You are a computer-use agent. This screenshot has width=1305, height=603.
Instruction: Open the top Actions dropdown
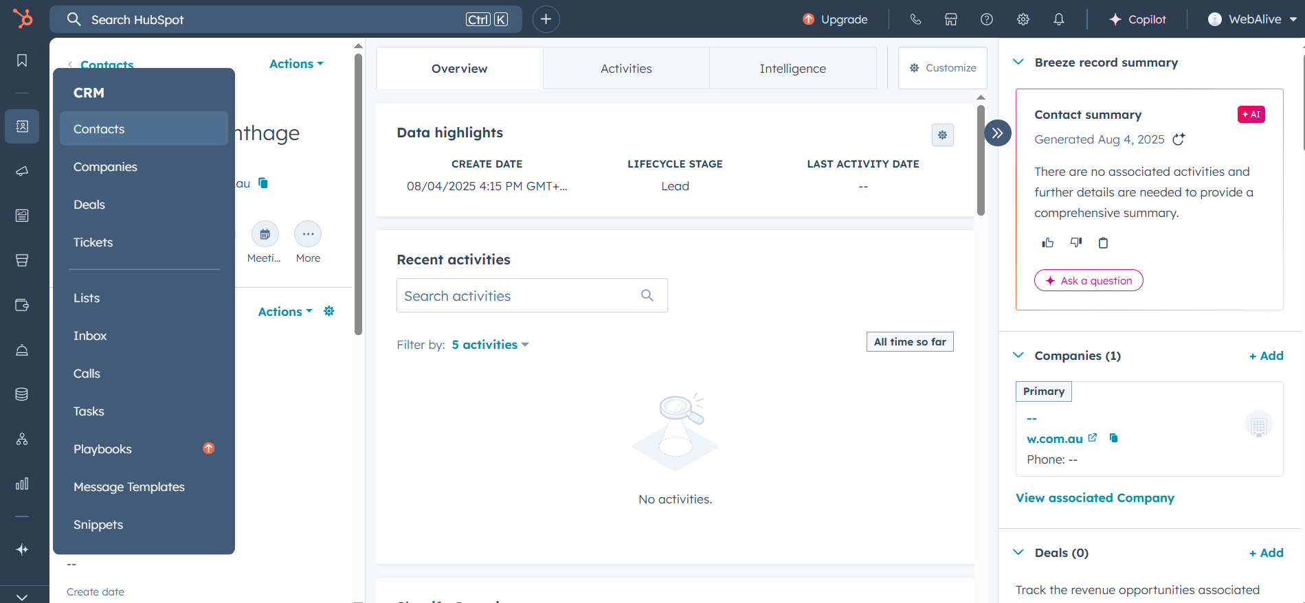tap(296, 64)
